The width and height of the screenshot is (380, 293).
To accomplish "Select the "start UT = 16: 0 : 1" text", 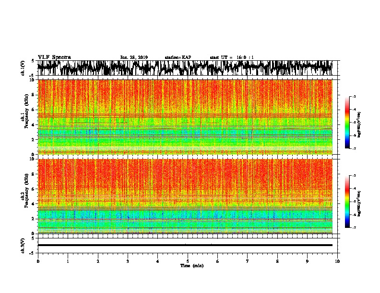I will 232,57.
